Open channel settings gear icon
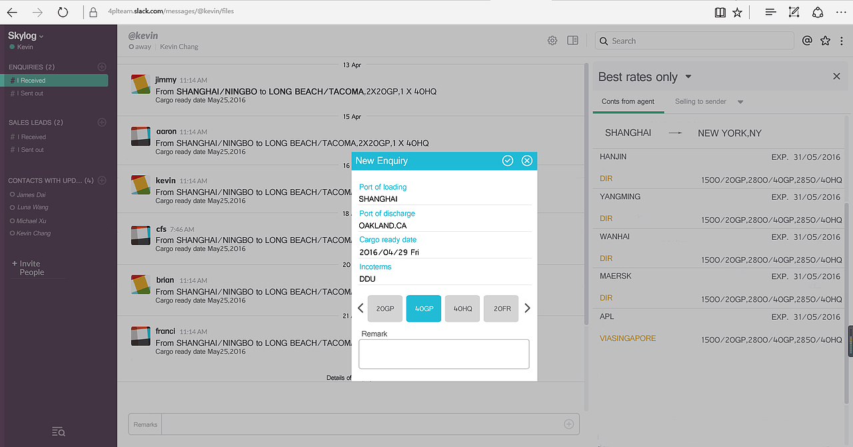 (552, 41)
